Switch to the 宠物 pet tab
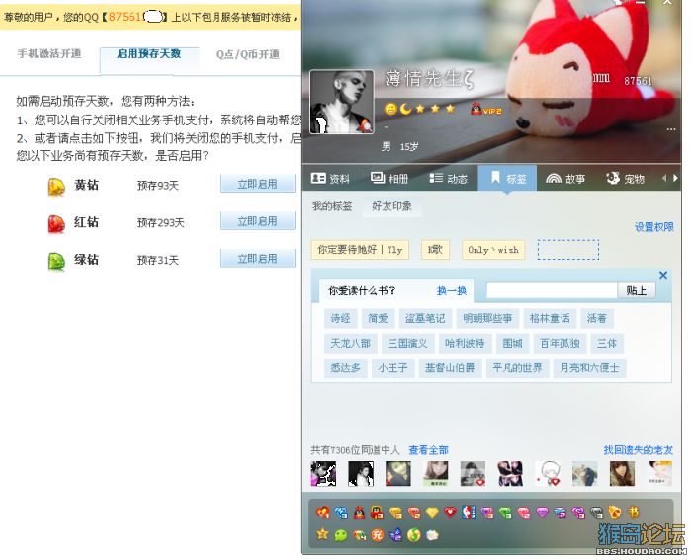692x560 pixels. [625, 179]
